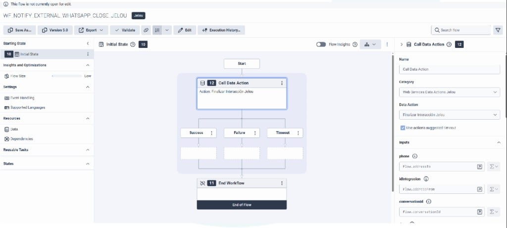Open the filter icon next to search
This screenshot has width=507, height=228.
498,30
